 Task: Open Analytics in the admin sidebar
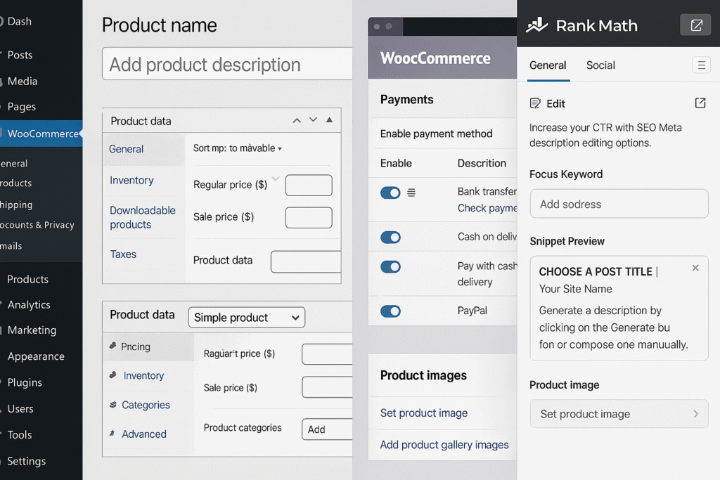pyautogui.click(x=28, y=305)
